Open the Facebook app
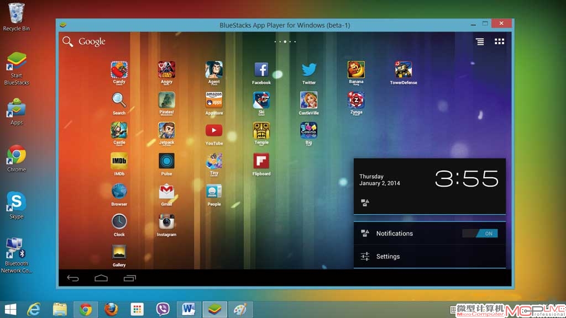Viewport: 566px width, 318px height. [261, 70]
